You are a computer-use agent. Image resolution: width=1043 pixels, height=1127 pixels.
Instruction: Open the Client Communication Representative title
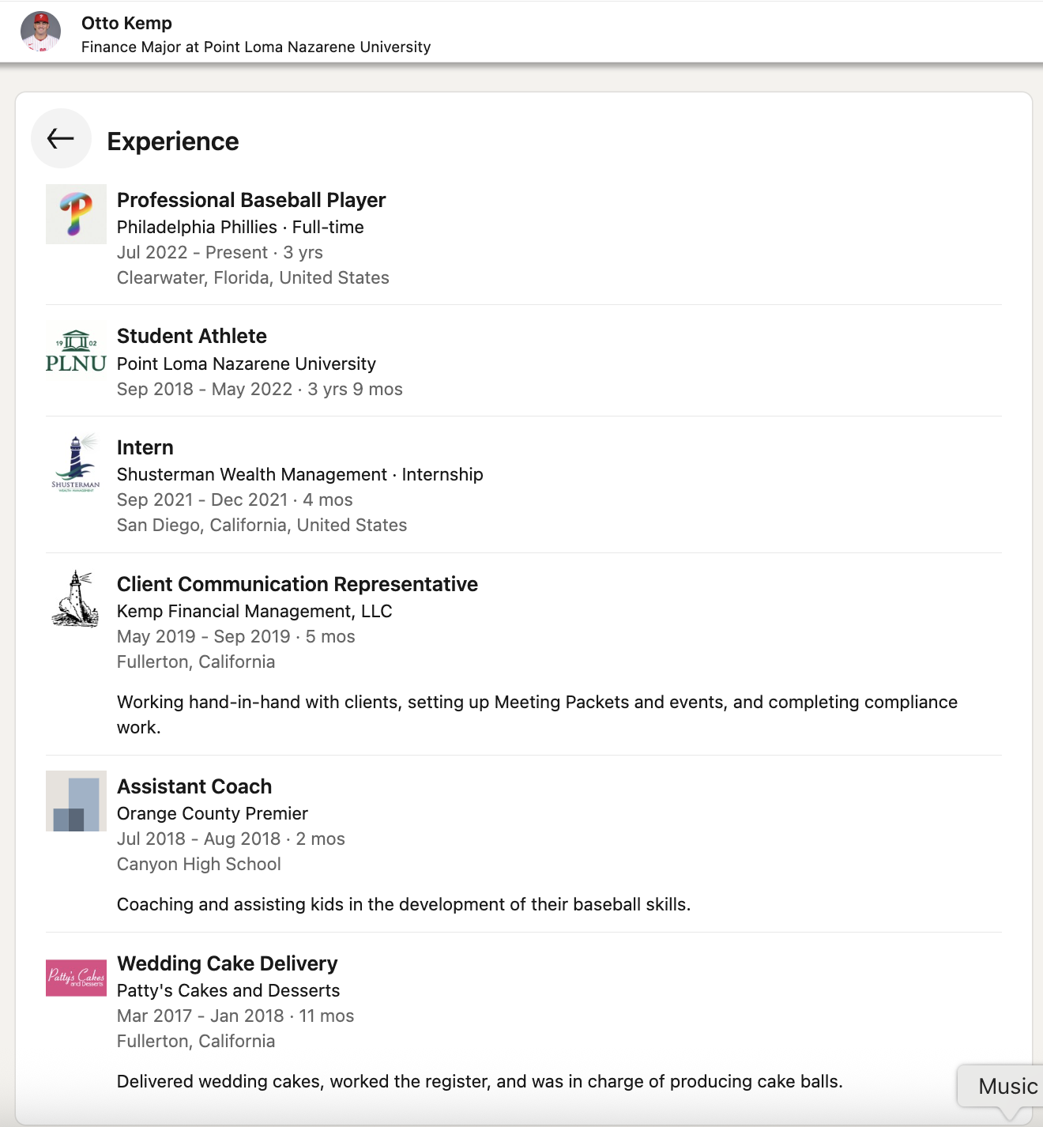click(x=297, y=584)
